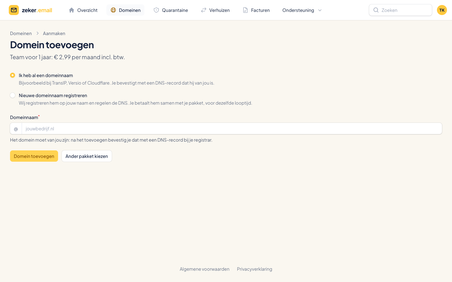Screen dimensions: 452x282
Task: Click the @ prefix of the domain field
Action: click(16, 129)
